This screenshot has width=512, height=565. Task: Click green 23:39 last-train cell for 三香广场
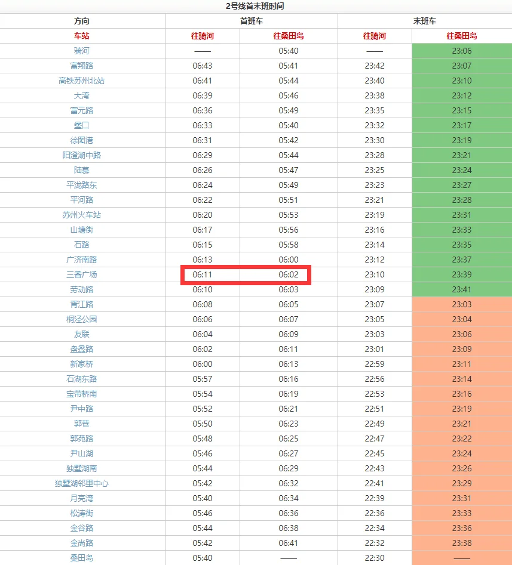coord(461,274)
